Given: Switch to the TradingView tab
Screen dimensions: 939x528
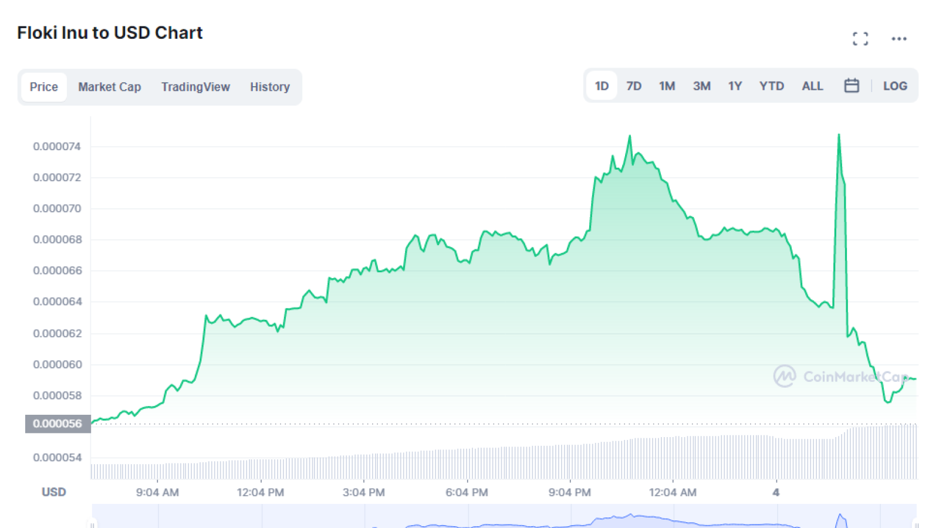Looking at the screenshot, I should (x=195, y=87).
